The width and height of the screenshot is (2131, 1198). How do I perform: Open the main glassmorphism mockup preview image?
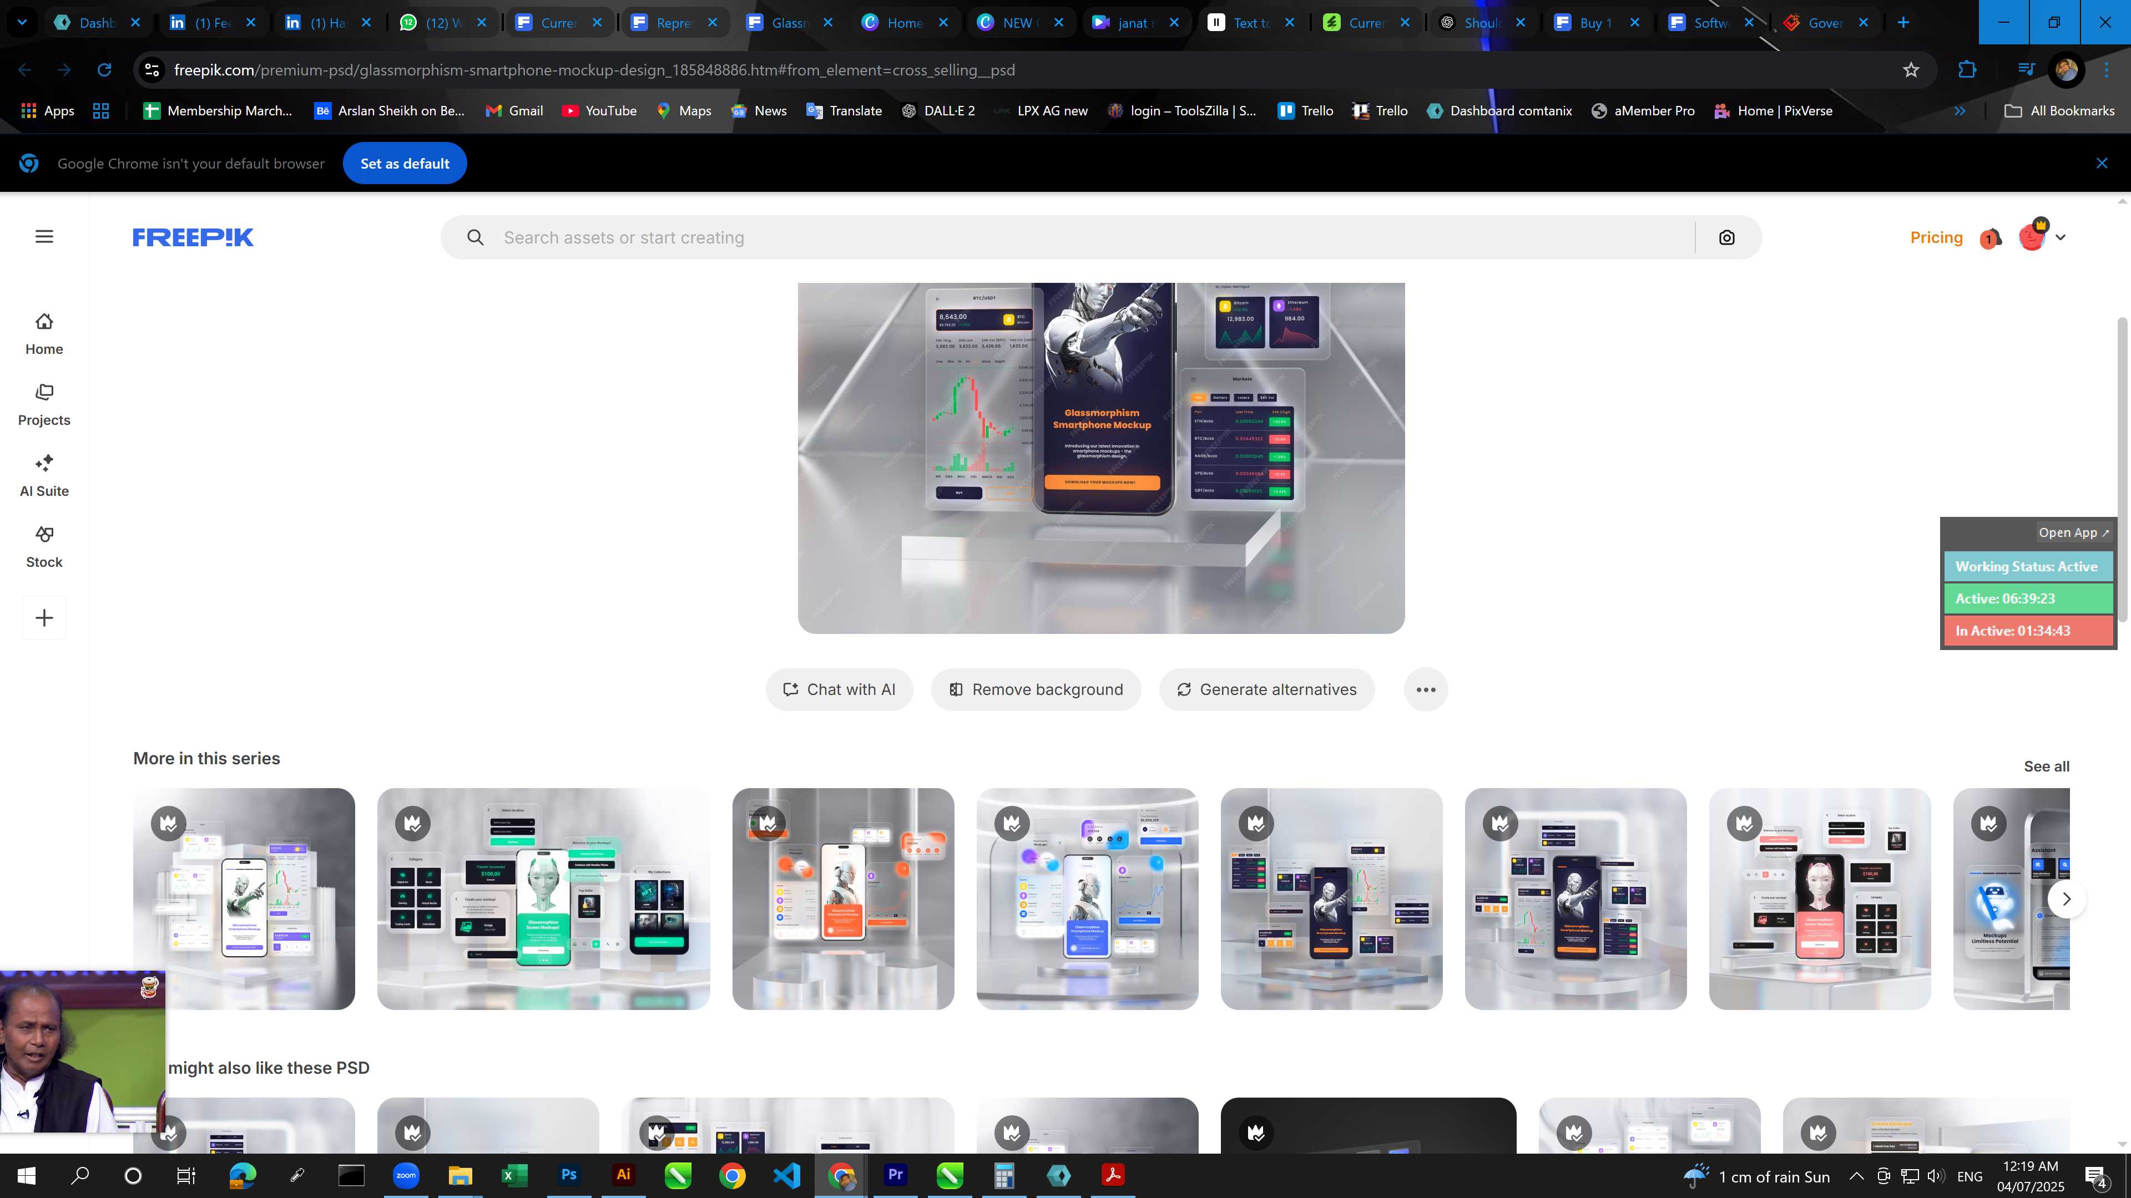coord(1101,458)
